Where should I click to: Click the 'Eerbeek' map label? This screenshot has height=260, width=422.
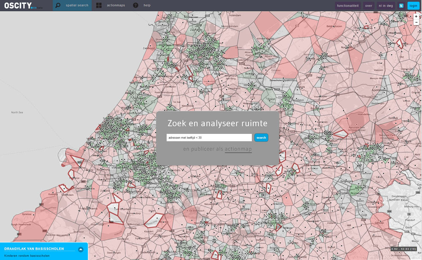(393, 118)
